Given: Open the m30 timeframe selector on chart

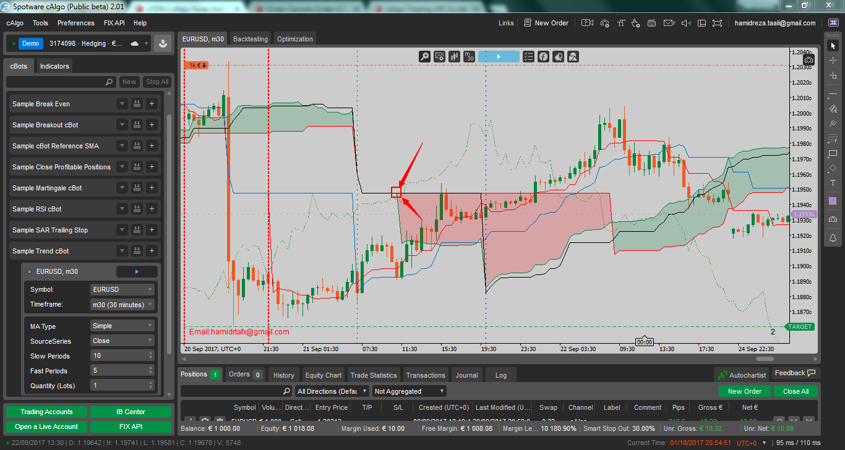Looking at the screenshot, I should [x=469, y=56].
